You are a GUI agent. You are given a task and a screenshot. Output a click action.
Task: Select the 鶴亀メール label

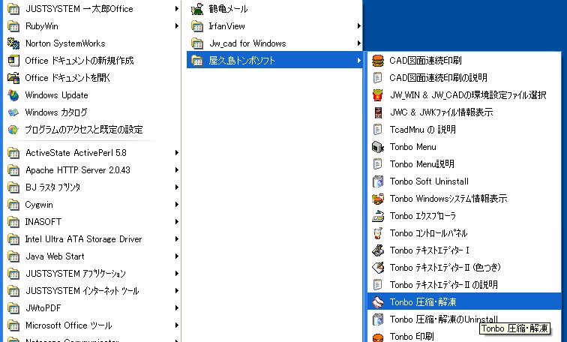pos(228,9)
